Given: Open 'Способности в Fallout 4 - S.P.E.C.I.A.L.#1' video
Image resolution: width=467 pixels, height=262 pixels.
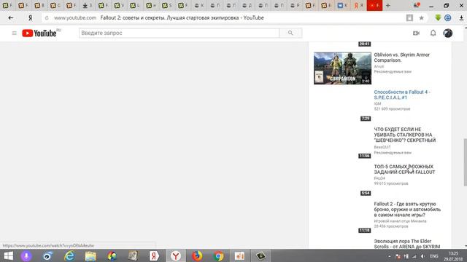Looking at the screenshot, I should [x=402, y=95].
